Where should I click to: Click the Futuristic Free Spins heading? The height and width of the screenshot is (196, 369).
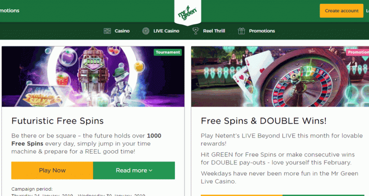58,121
